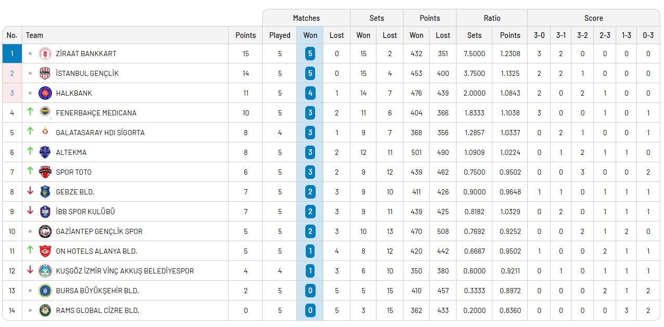The height and width of the screenshot is (327, 664).
Task: Click the Gaziantep Gençlik Spor logo
Action: click(45, 231)
